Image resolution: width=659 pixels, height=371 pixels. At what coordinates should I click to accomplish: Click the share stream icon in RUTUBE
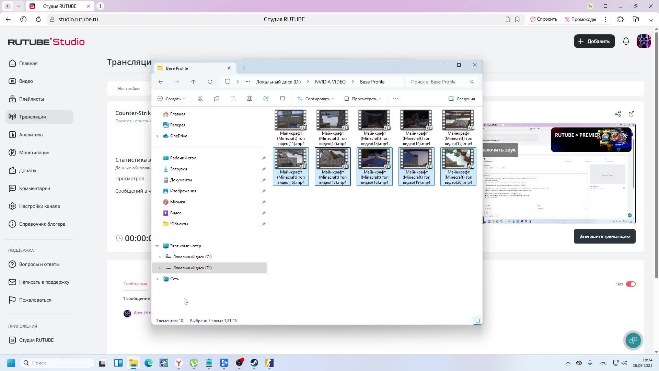(x=618, y=114)
